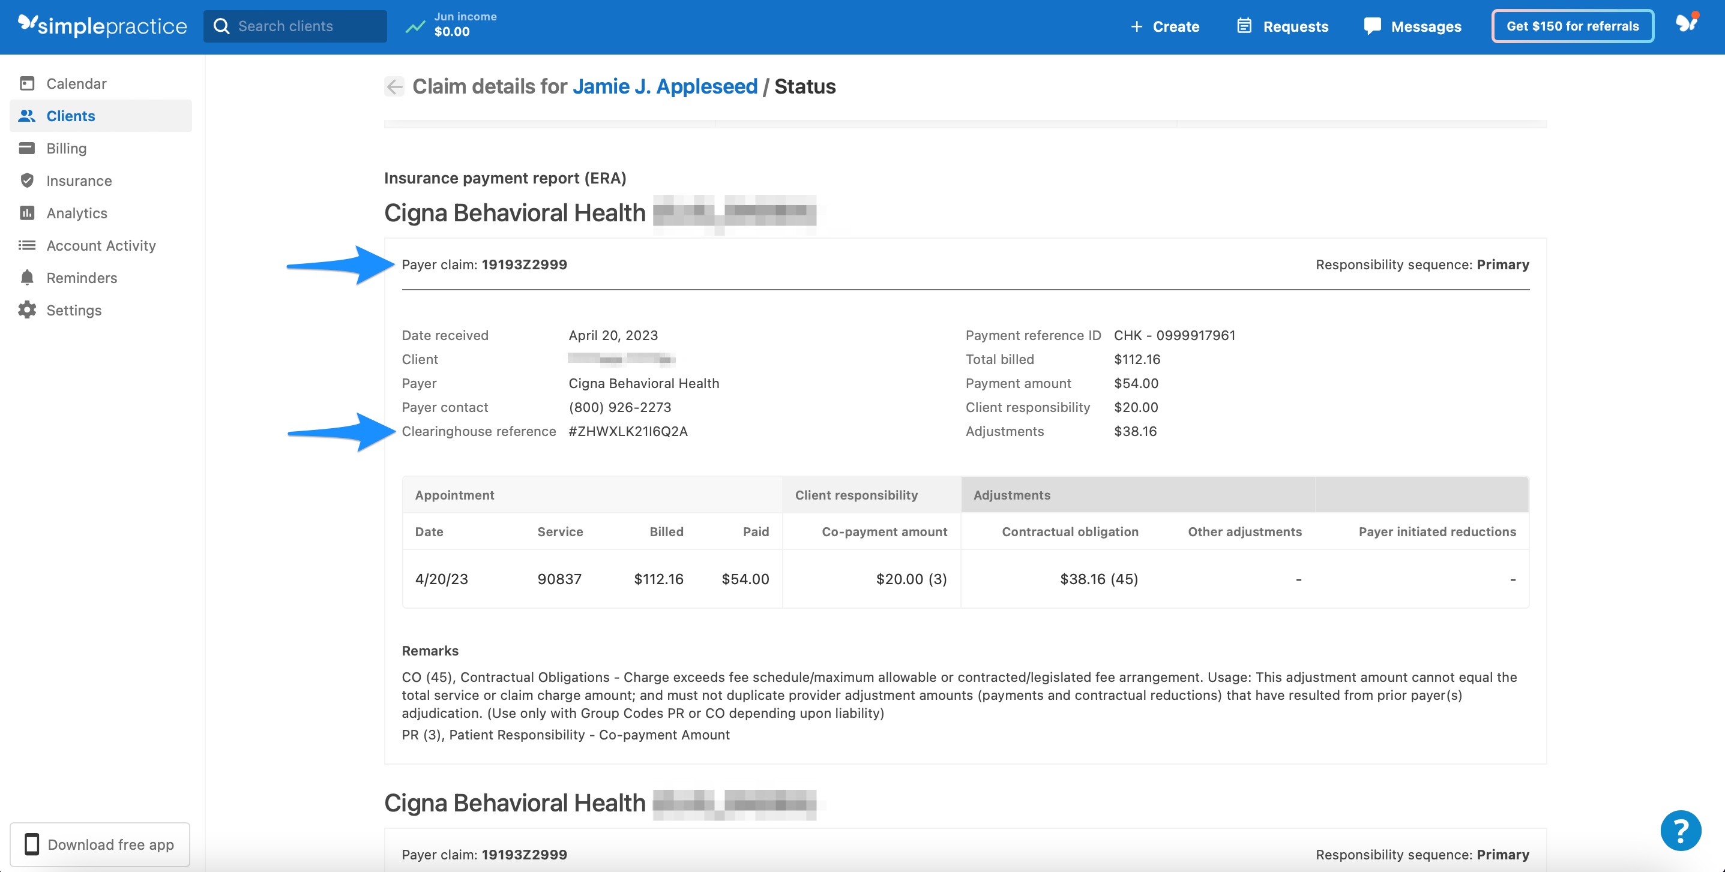The height and width of the screenshot is (872, 1725).
Task: Open Jamie J. Appleseed client link
Action: [666, 86]
